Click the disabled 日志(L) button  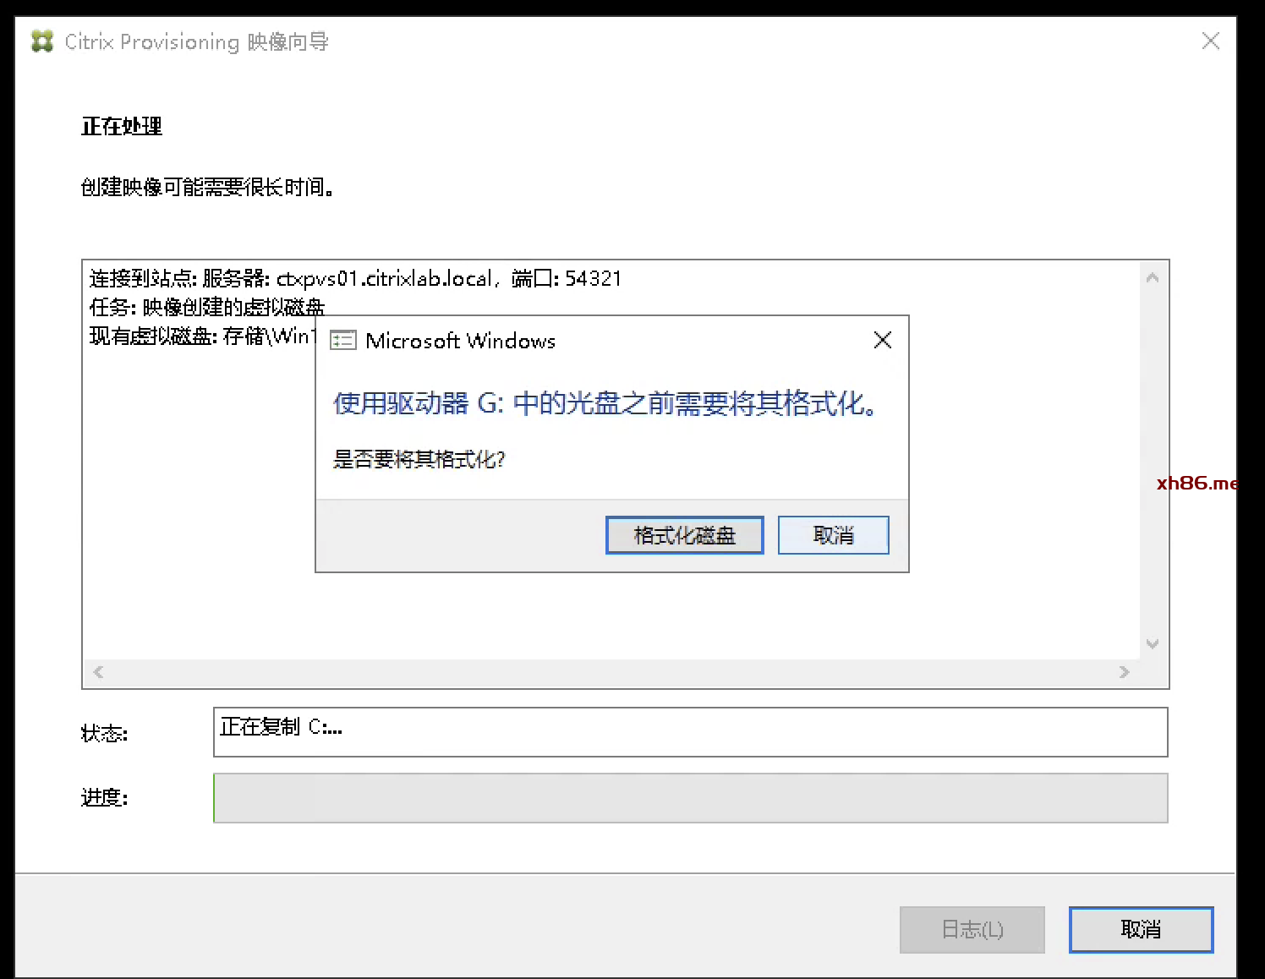[x=972, y=929]
